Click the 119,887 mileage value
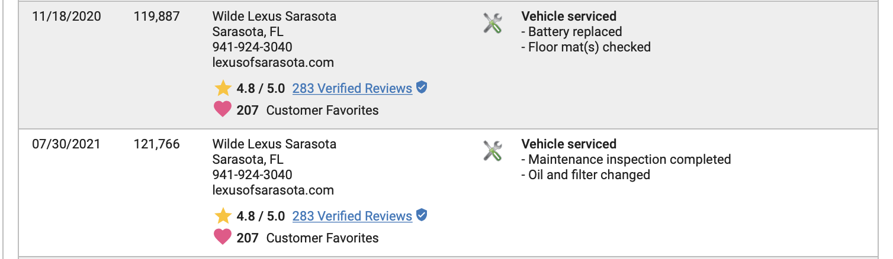This screenshot has height=259, width=893. point(156,17)
